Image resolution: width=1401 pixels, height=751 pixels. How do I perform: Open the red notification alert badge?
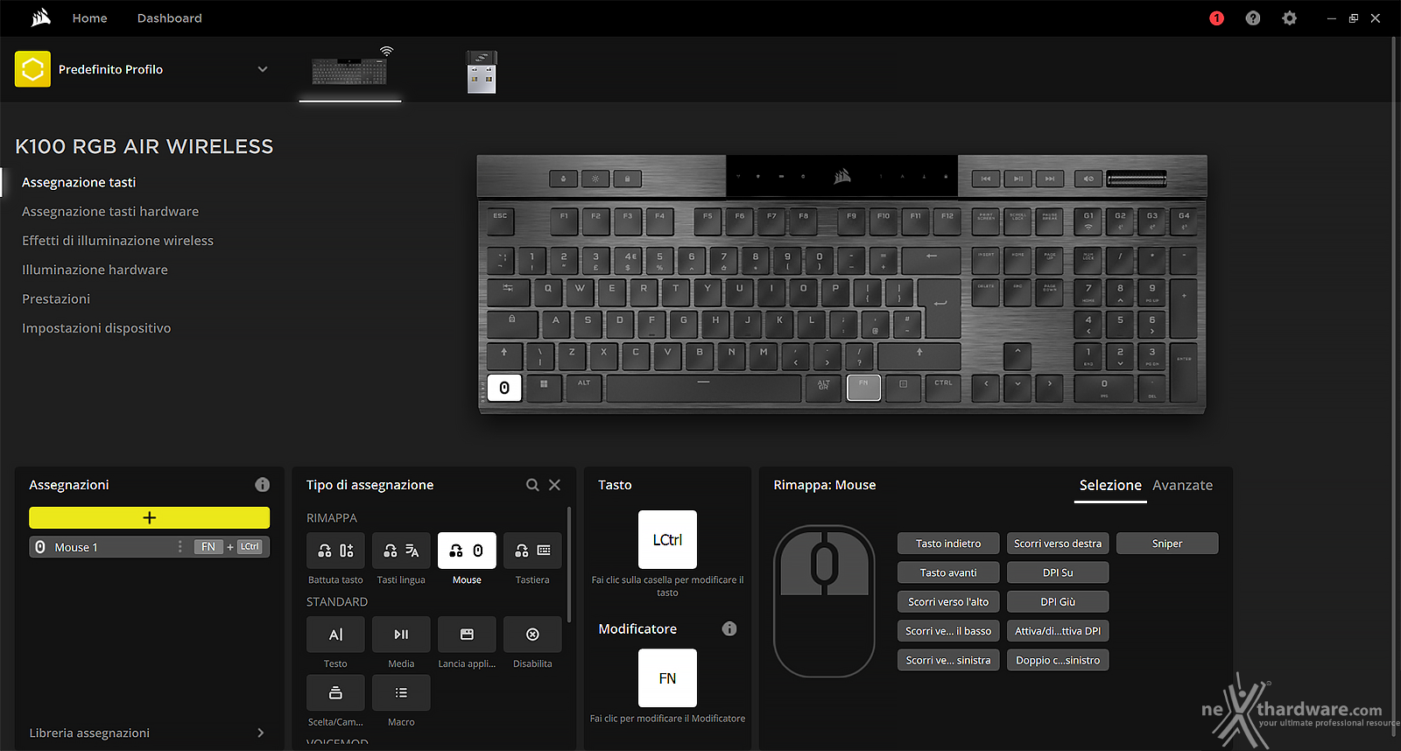pos(1216,18)
